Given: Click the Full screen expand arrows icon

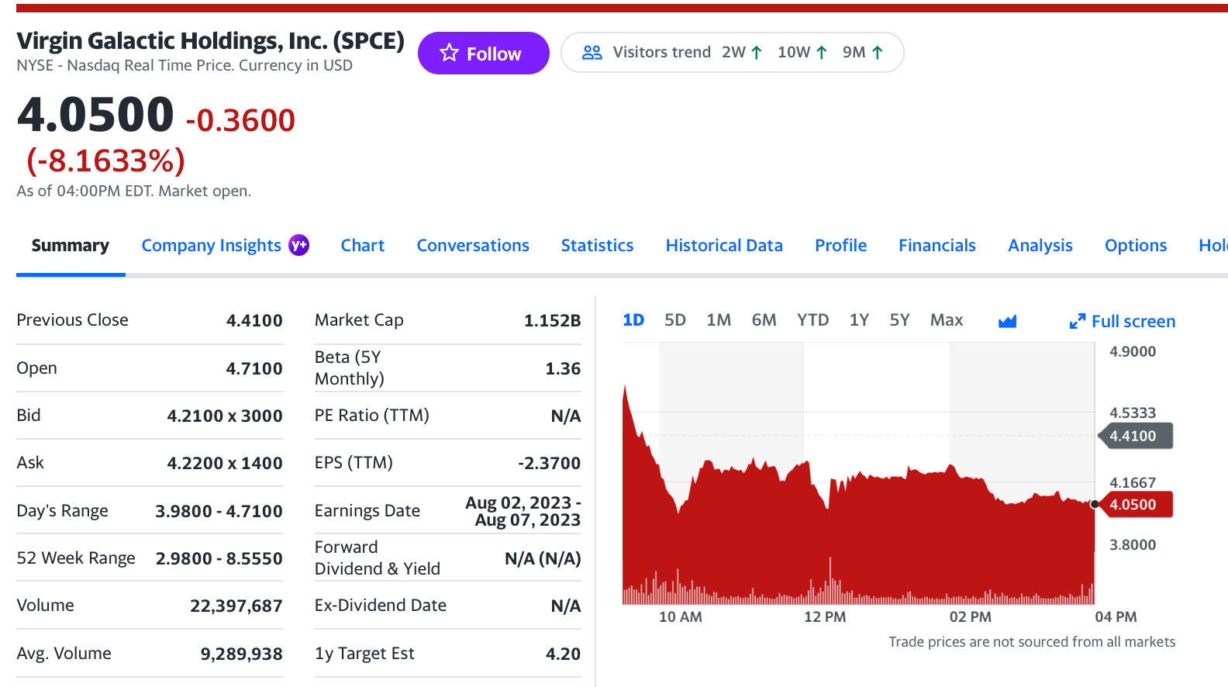Looking at the screenshot, I should pyautogui.click(x=1077, y=321).
